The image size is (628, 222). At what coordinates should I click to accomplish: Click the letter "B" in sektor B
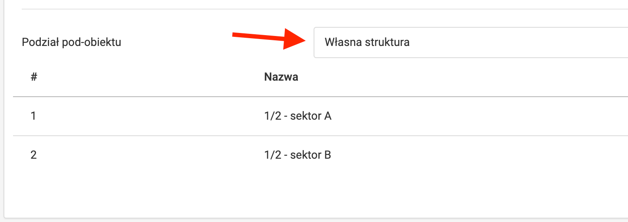pos(328,155)
